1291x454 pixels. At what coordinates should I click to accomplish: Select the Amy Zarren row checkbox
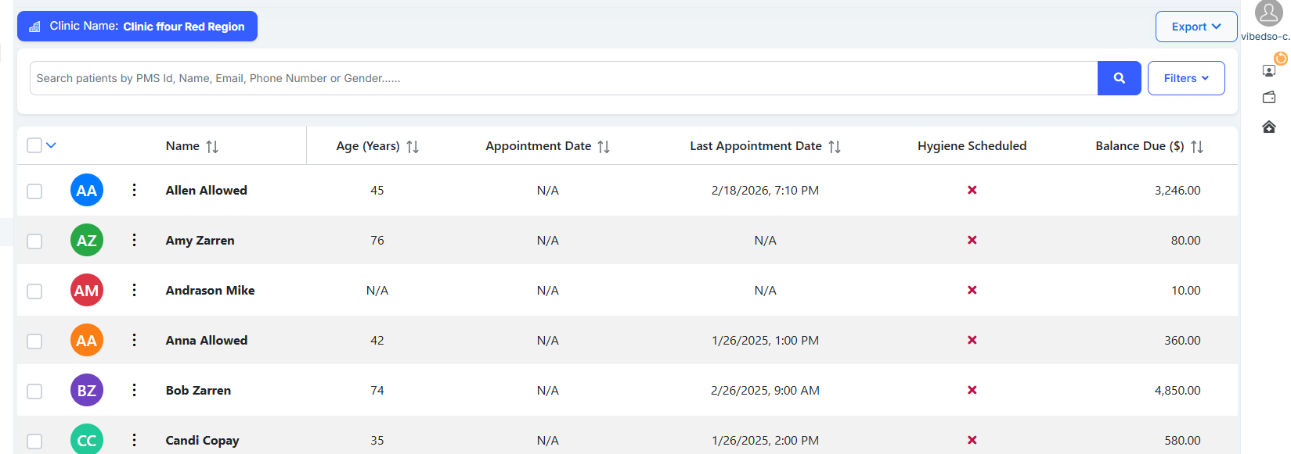click(x=34, y=241)
